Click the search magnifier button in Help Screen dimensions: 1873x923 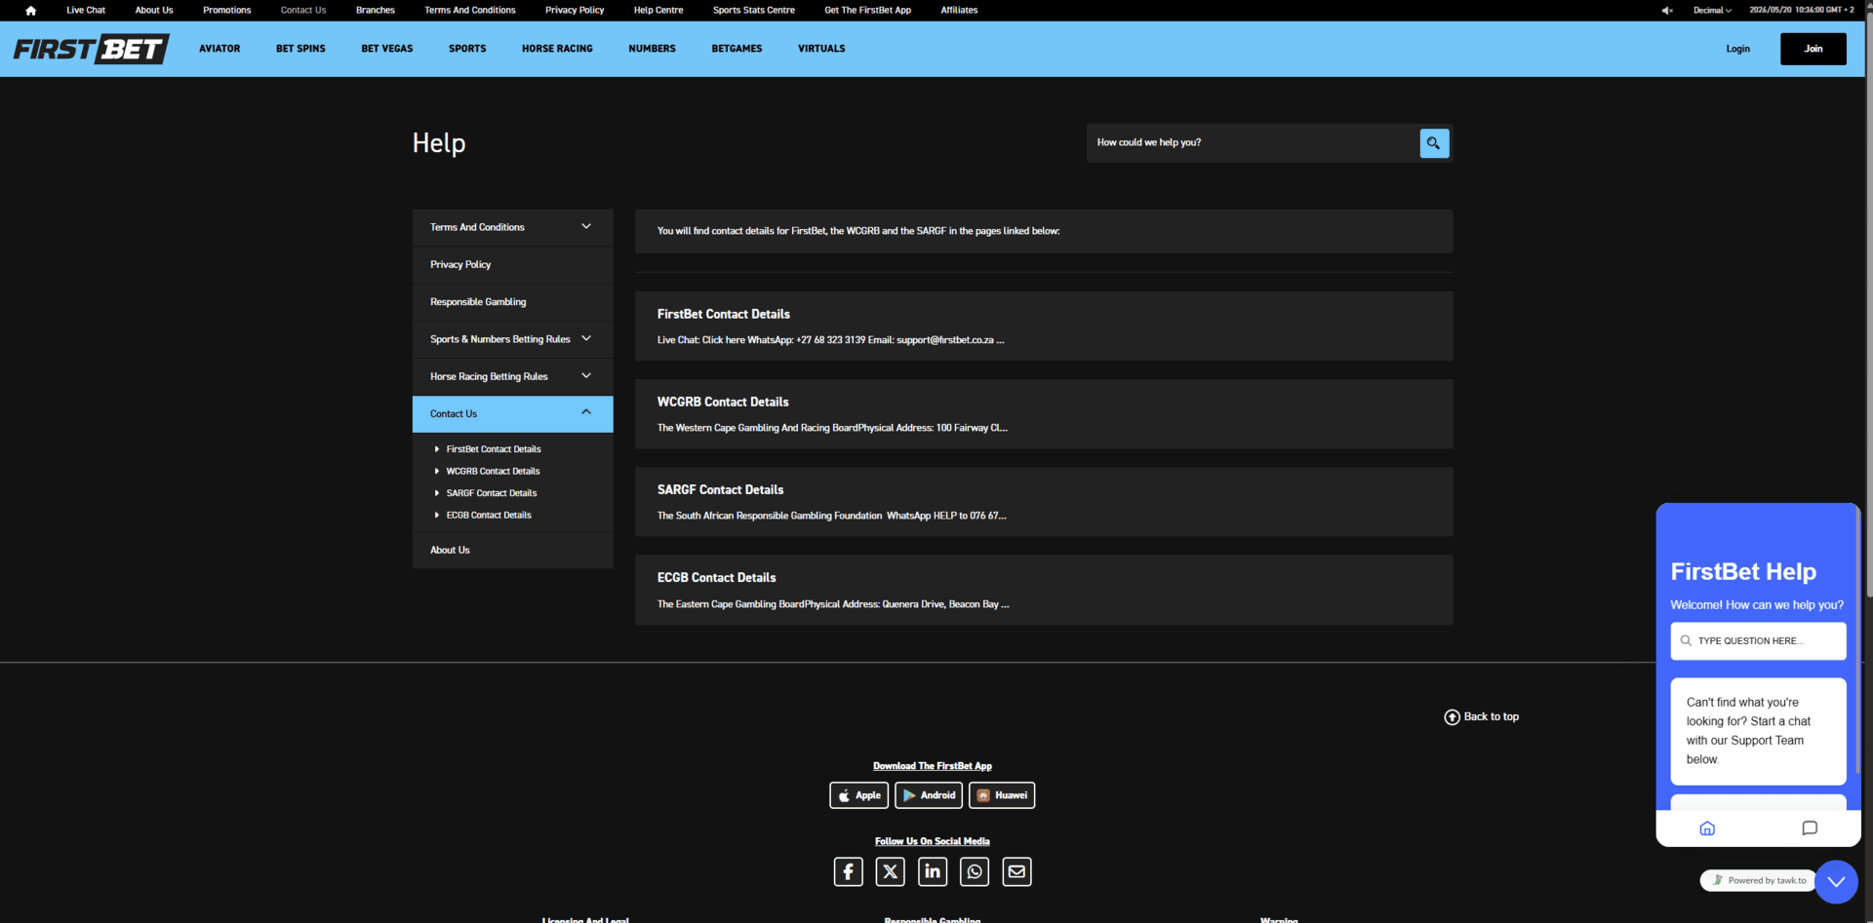click(1434, 143)
